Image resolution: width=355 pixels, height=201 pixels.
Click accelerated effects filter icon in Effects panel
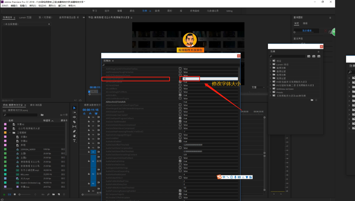pos(309,56)
